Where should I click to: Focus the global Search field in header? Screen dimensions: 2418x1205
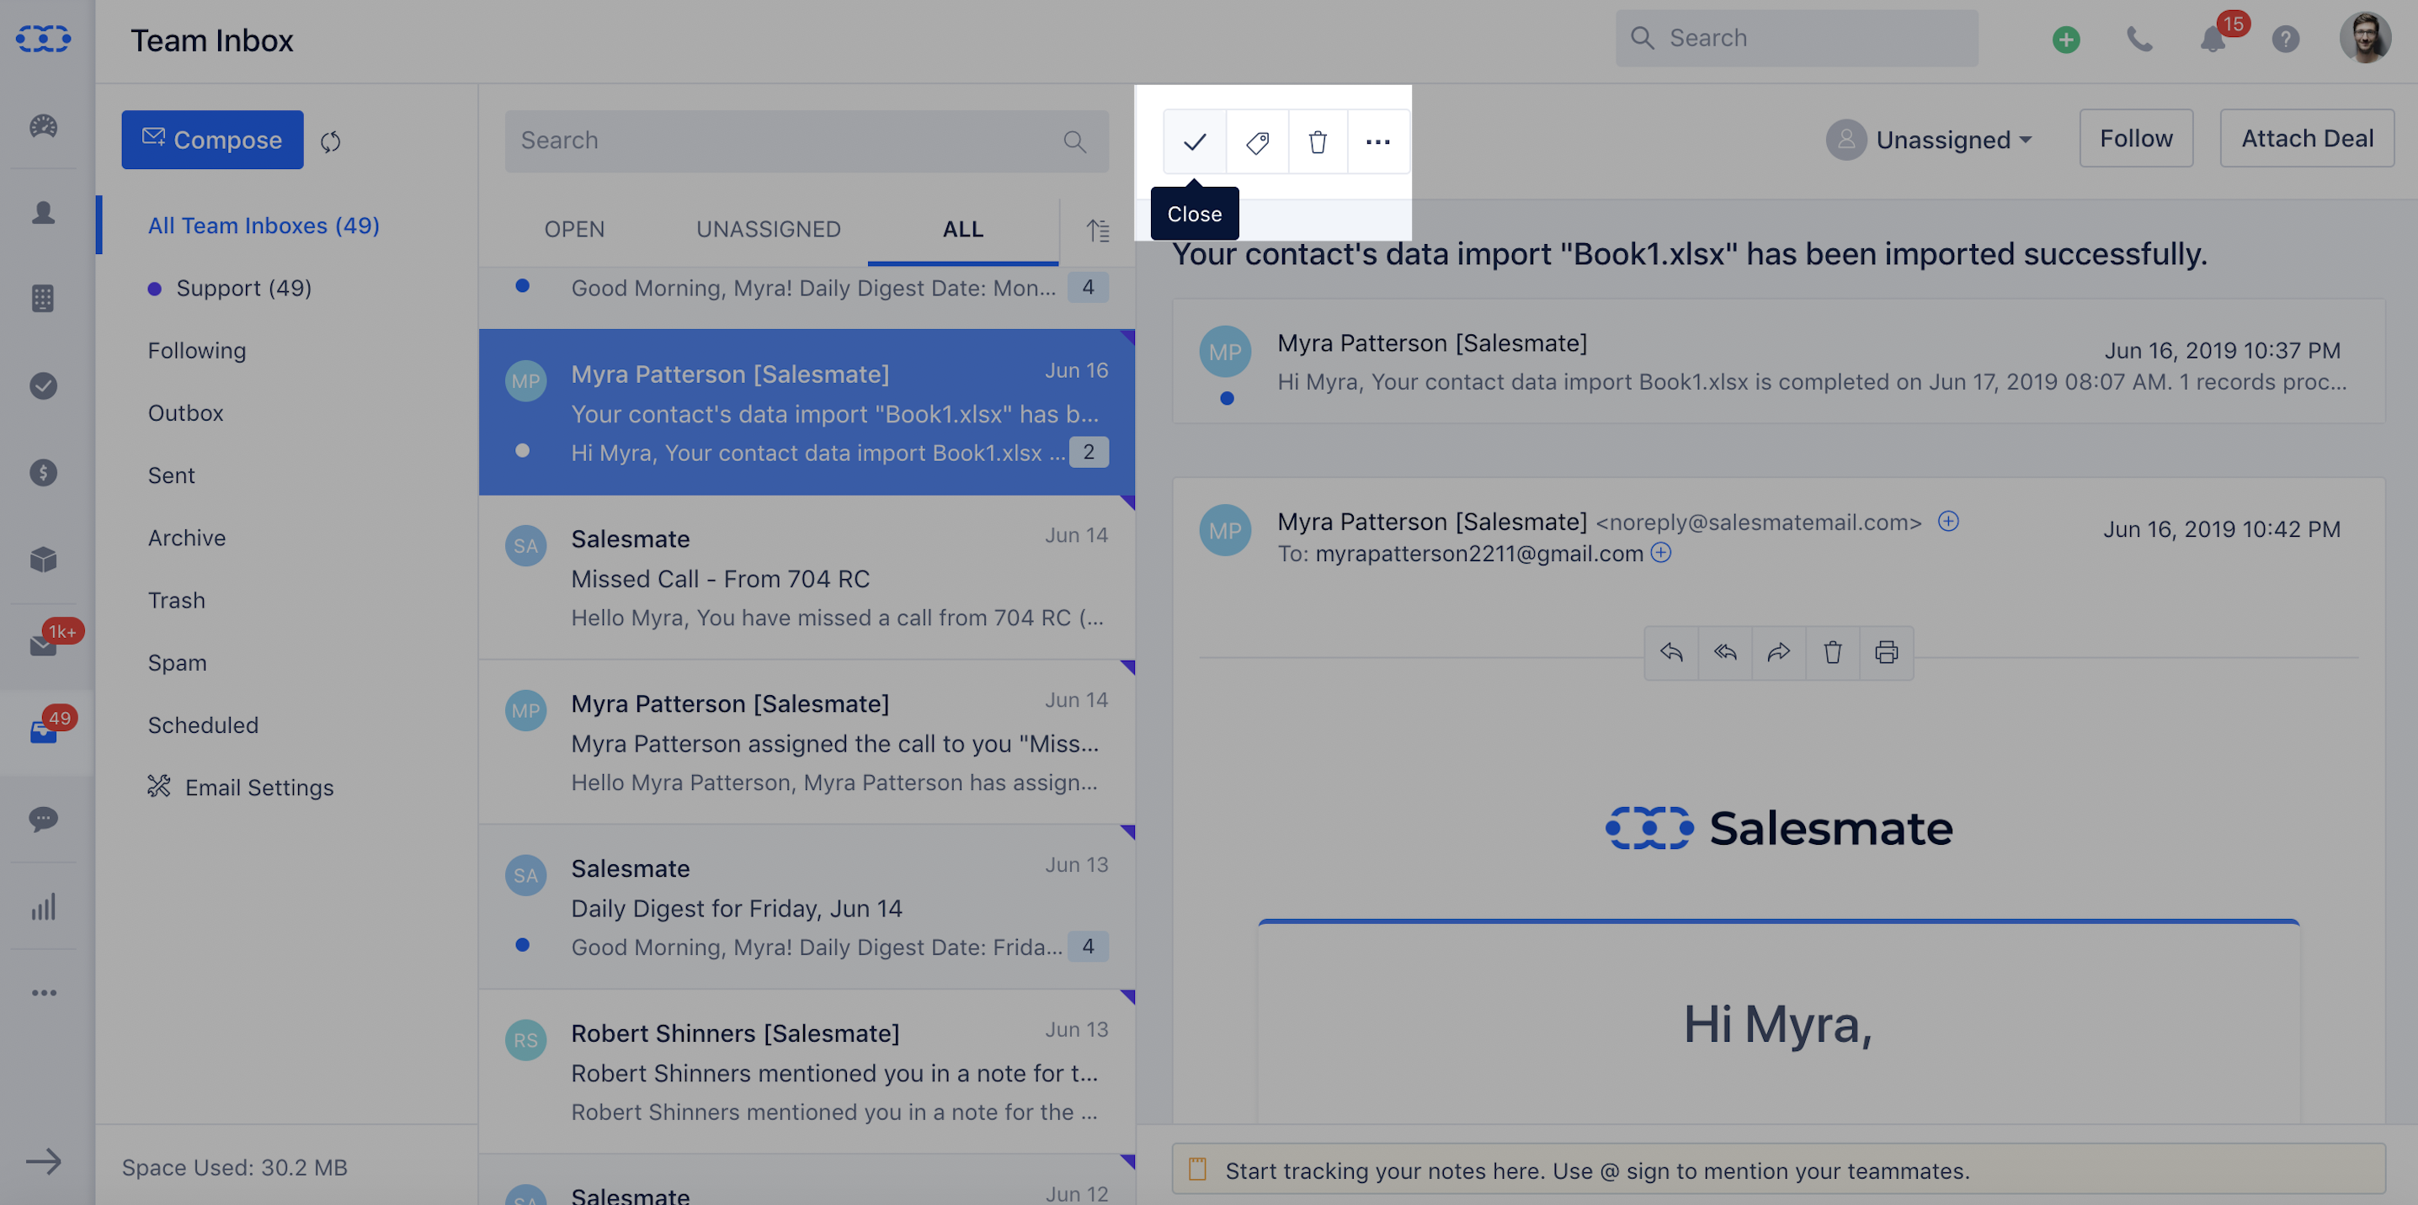(1797, 39)
